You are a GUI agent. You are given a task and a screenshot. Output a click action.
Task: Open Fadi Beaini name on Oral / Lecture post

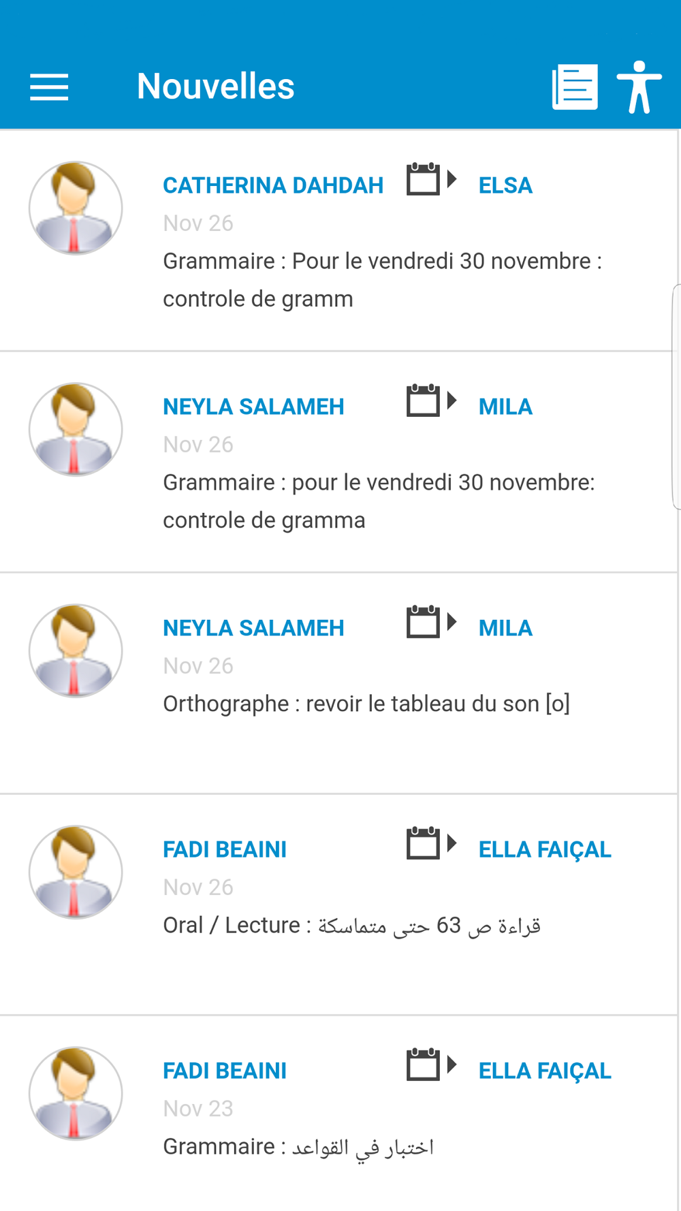click(225, 849)
